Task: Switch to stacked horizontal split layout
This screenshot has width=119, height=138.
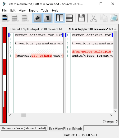Action: click(x=69, y=18)
